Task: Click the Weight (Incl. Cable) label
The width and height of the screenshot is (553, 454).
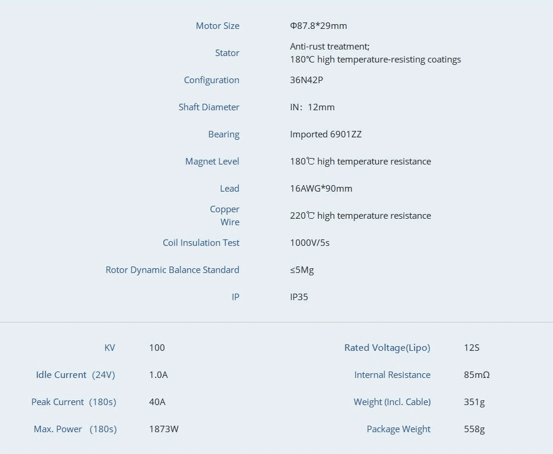Action: [392, 402]
